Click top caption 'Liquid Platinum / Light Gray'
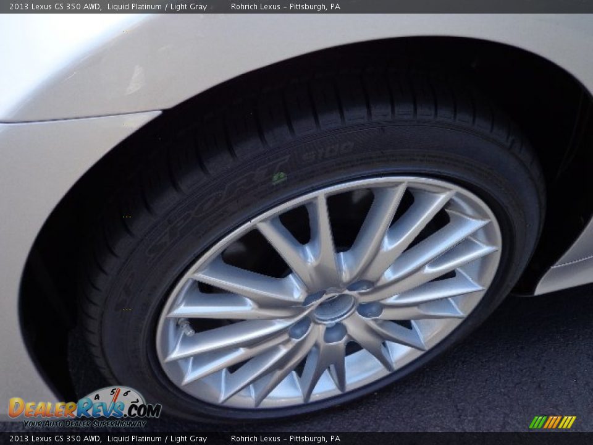Screen dimensions: 593x445 [x=157, y=6]
